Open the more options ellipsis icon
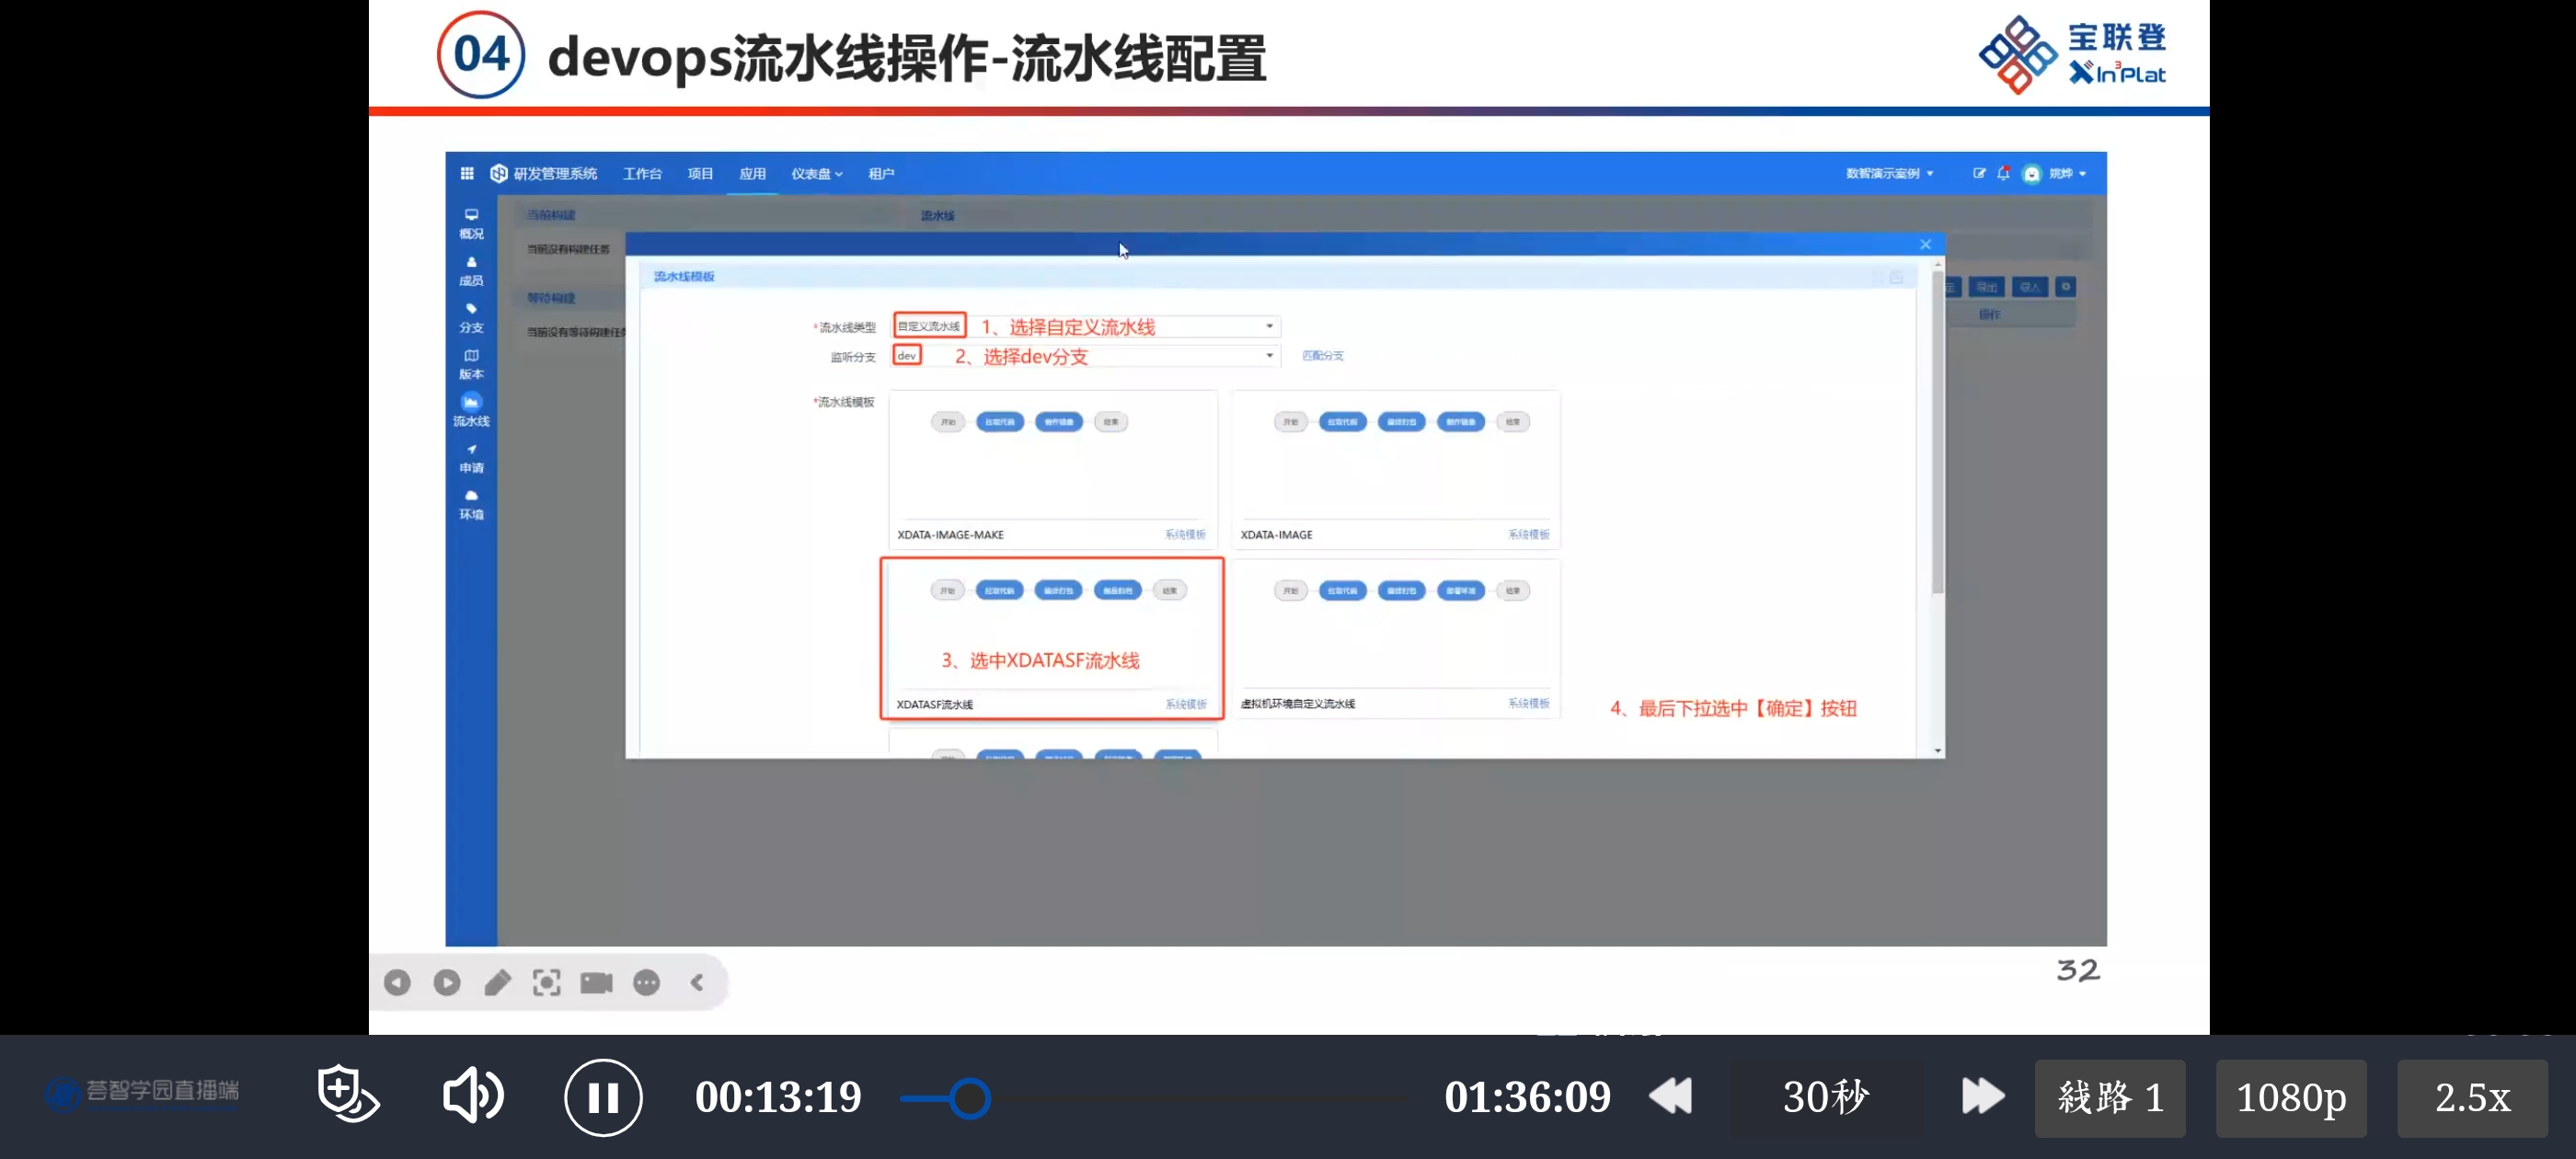This screenshot has width=2576, height=1159. (x=646, y=983)
